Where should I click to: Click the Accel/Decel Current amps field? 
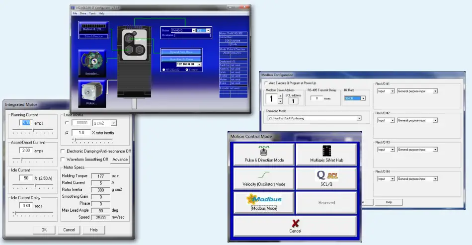pos(26,151)
